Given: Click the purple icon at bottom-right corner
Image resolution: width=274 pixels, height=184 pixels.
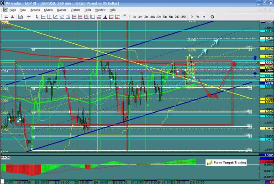Looking at the screenshot, I should [268, 182].
